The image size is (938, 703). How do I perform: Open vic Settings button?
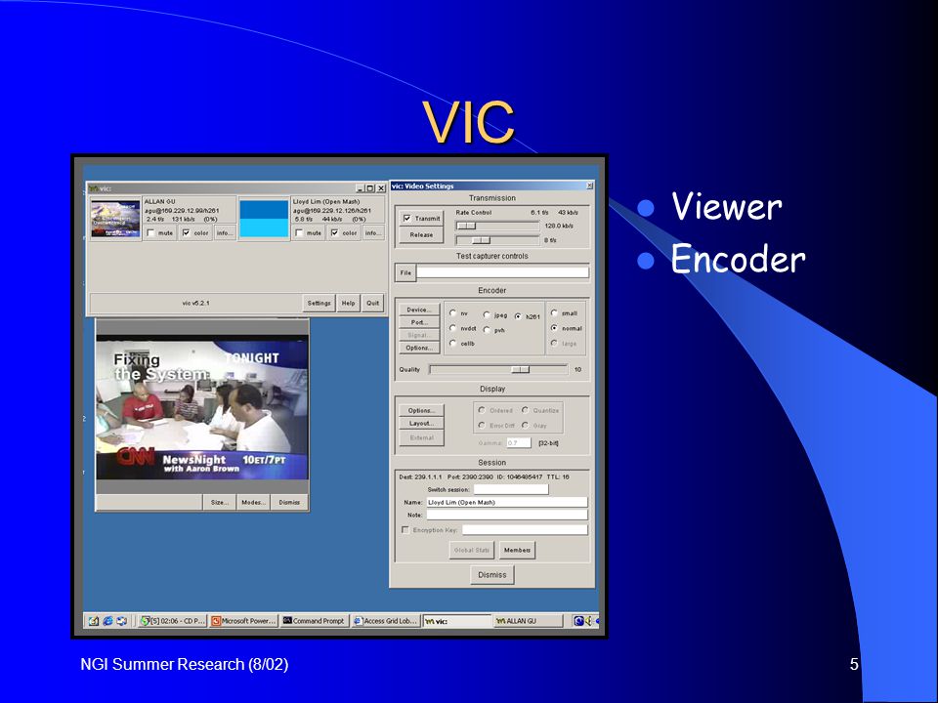pos(319,303)
